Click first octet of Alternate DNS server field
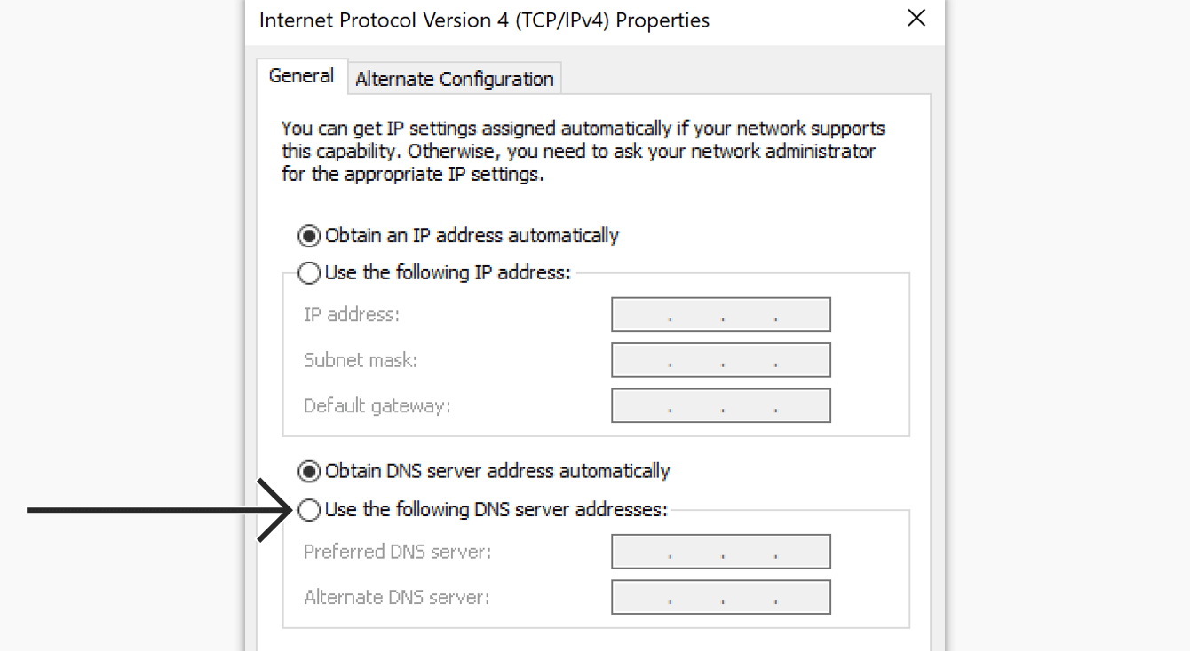The image size is (1190, 651). [641, 598]
